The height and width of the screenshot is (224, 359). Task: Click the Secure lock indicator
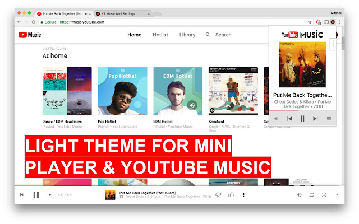click(48, 22)
